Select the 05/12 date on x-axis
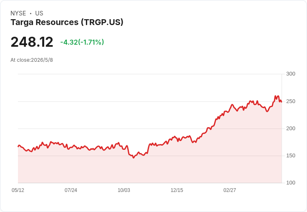This screenshot has width=307, height=212. (18, 190)
